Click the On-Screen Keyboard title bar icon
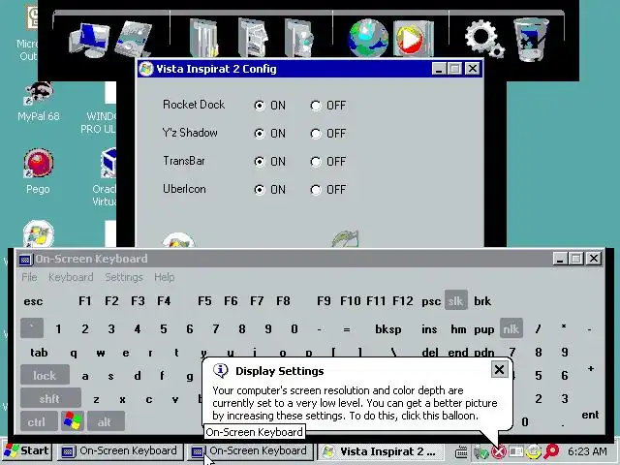 click(x=25, y=260)
